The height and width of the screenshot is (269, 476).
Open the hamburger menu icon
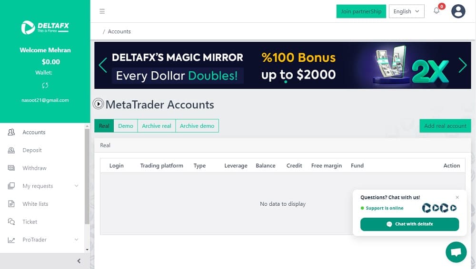point(102,11)
